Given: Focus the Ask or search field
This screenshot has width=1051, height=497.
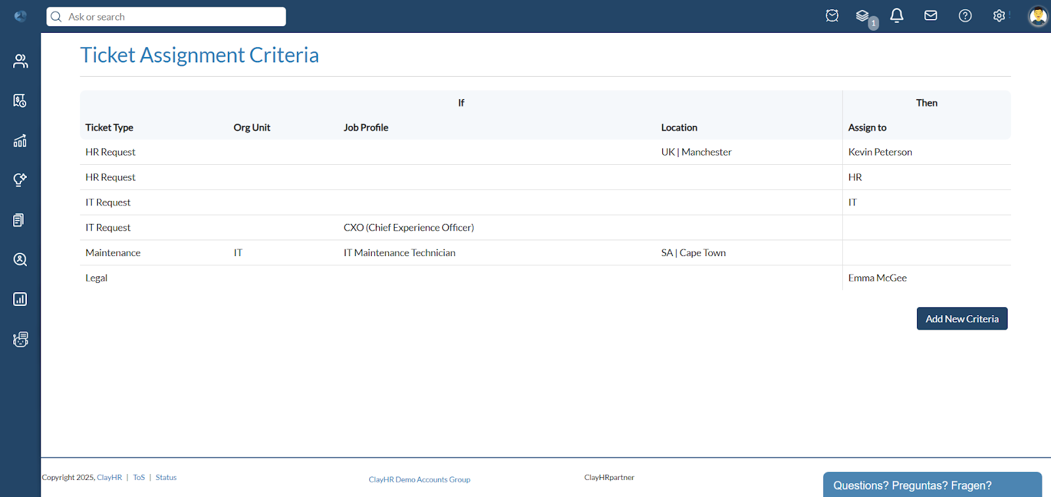Looking at the screenshot, I should pyautogui.click(x=166, y=16).
